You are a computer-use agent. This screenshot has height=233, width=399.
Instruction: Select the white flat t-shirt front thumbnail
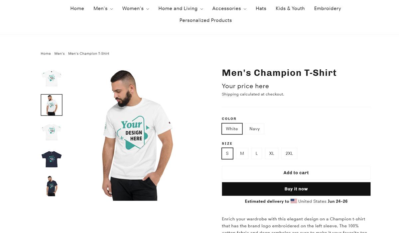(52, 78)
